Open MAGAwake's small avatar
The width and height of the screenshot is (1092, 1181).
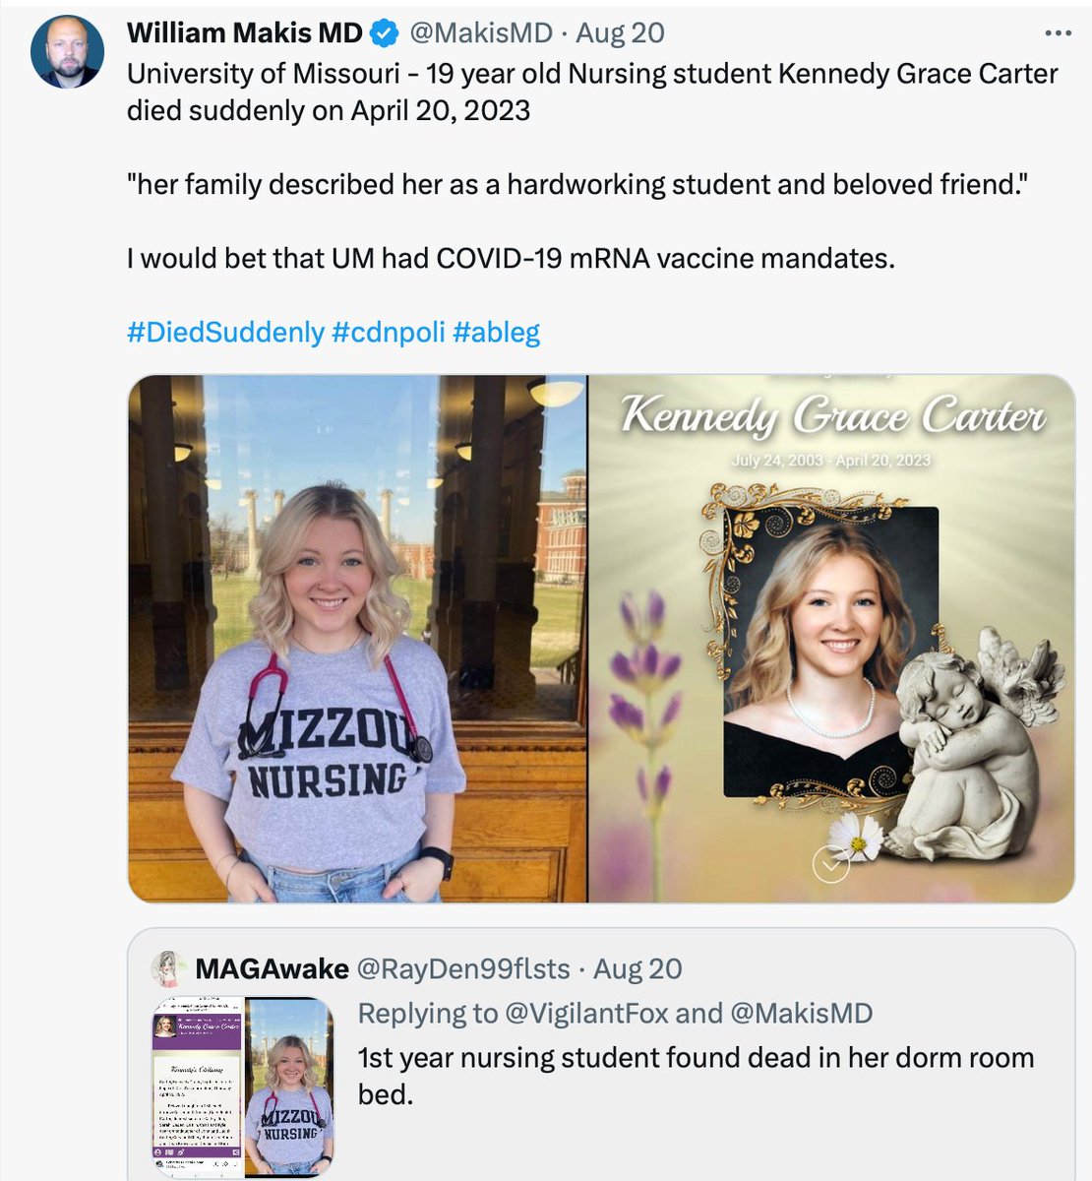(x=169, y=968)
